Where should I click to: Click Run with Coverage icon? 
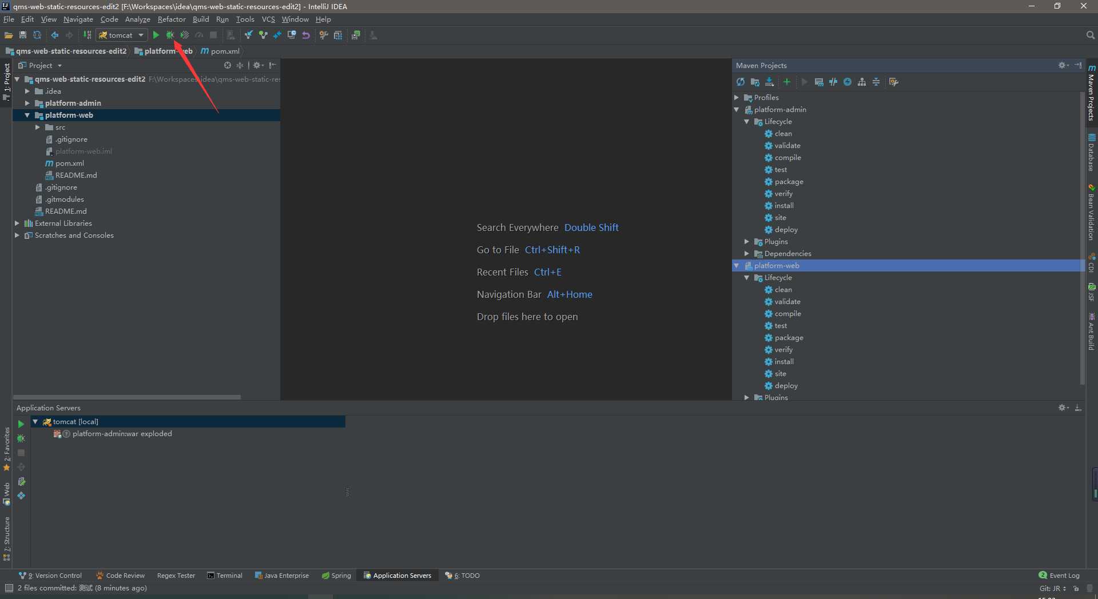point(184,35)
